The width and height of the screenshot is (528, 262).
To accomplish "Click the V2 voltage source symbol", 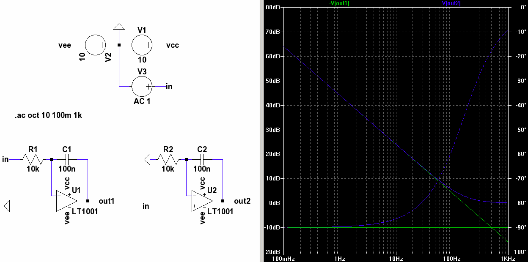I will tap(96, 45).
